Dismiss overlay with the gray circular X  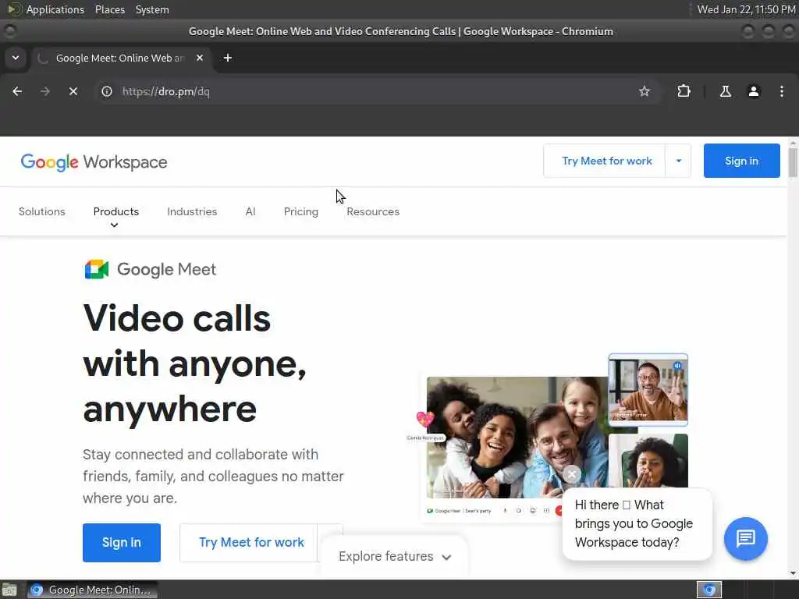click(x=572, y=474)
